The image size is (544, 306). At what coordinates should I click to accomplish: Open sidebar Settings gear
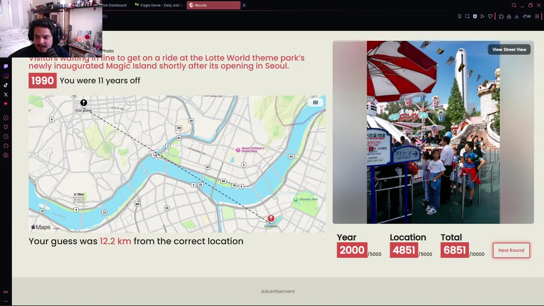point(6,155)
